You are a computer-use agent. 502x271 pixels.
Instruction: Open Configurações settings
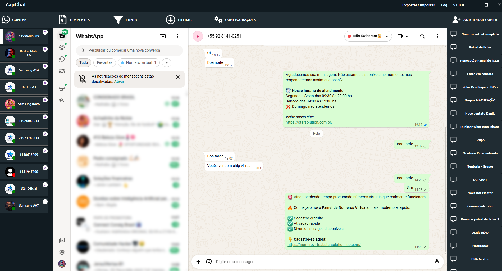pos(235,20)
